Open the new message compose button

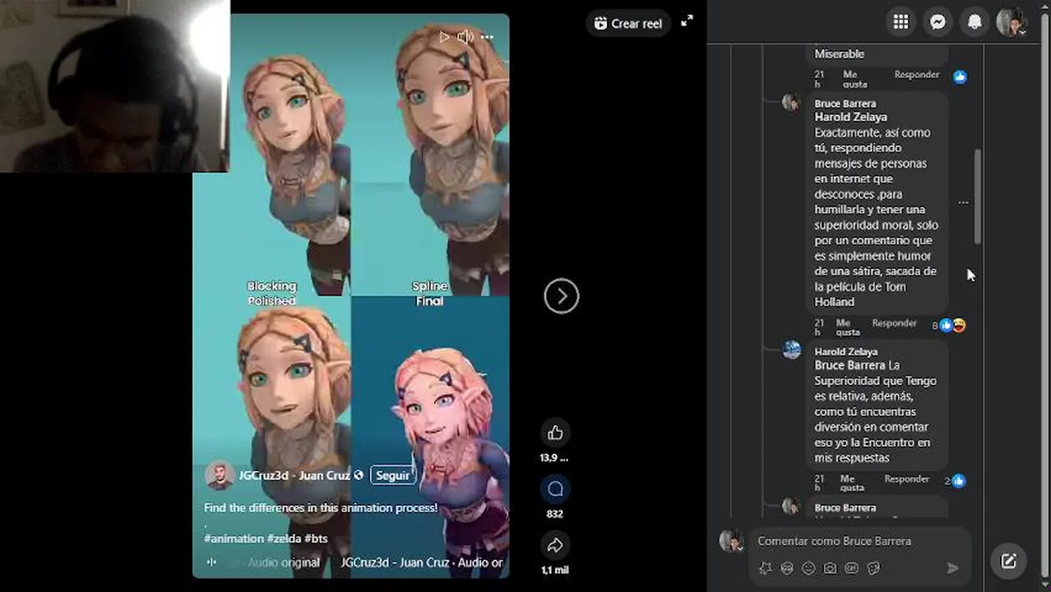tap(1008, 562)
